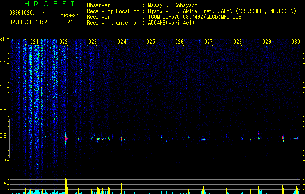Screen dimensions: 305x194
Task: Click the 1030 time axis label
Action: point(294,42)
